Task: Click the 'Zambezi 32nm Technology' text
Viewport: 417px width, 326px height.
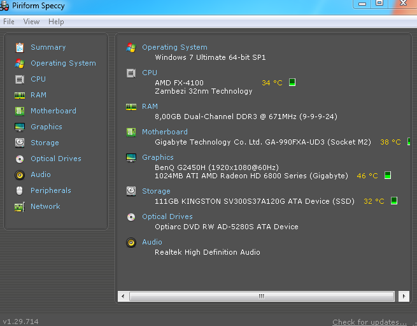Action: (204, 92)
